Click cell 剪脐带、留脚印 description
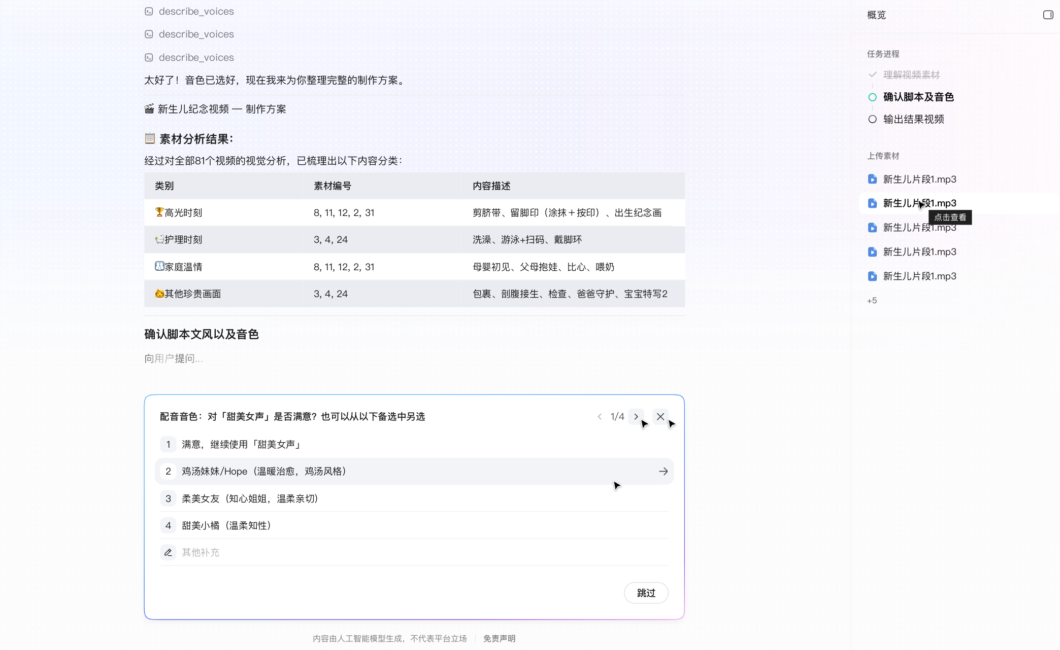 pyautogui.click(x=567, y=212)
